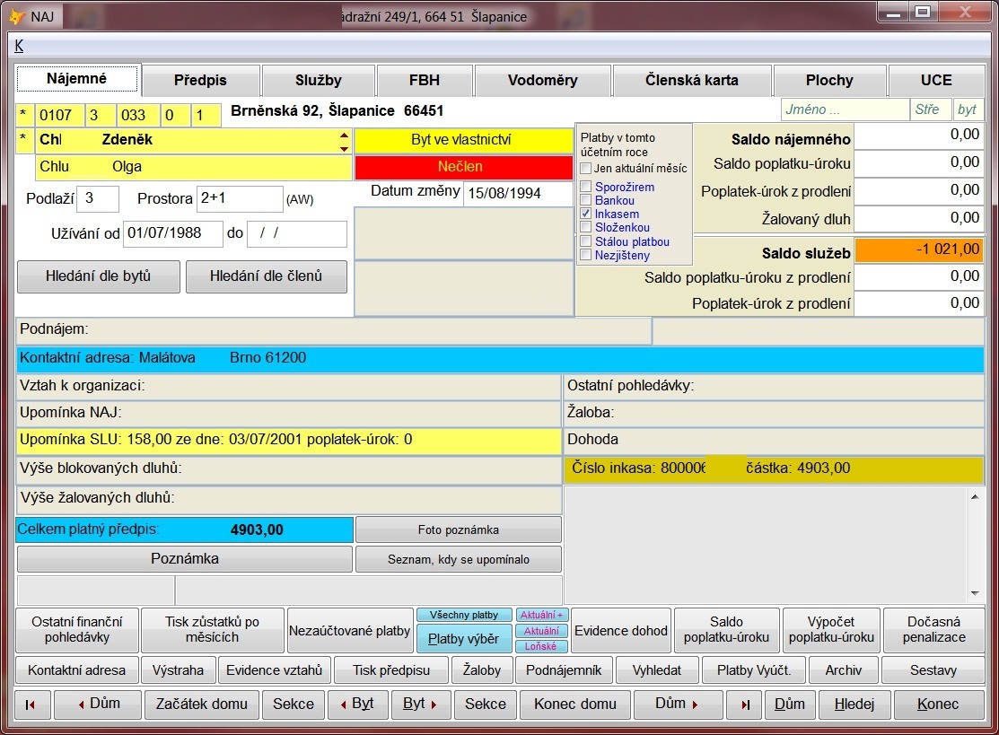The height and width of the screenshot is (735, 999).
Task: Select the FBH tab
Action: pos(425,80)
